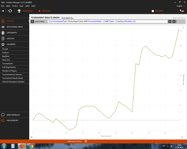Click the volume speaker tray icon
This screenshot has width=187, height=149.
[x=172, y=146]
